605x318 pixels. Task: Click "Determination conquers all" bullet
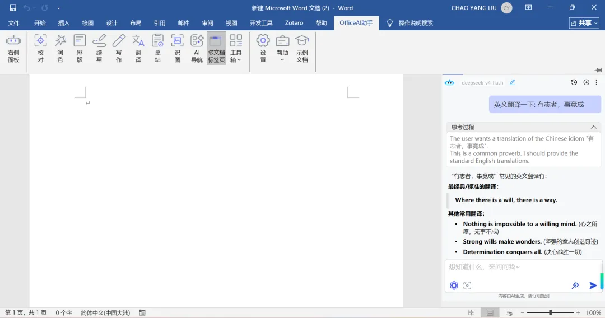pos(502,252)
